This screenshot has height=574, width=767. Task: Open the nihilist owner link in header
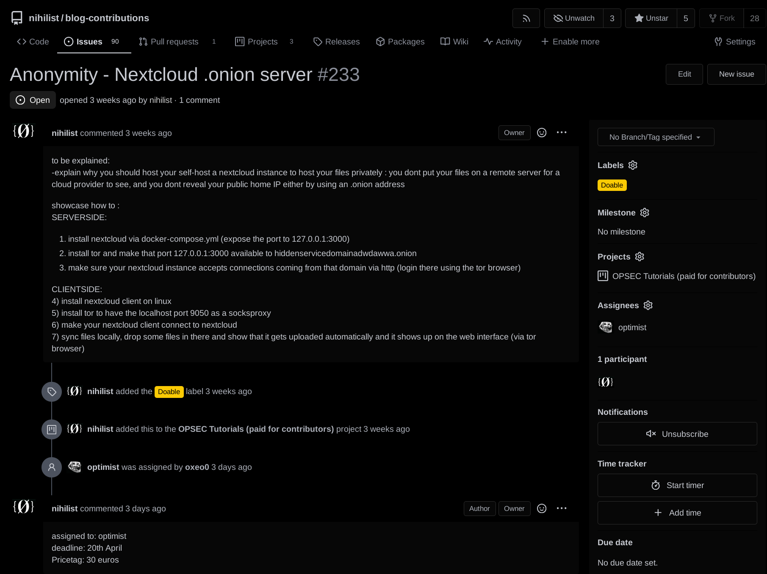(44, 18)
